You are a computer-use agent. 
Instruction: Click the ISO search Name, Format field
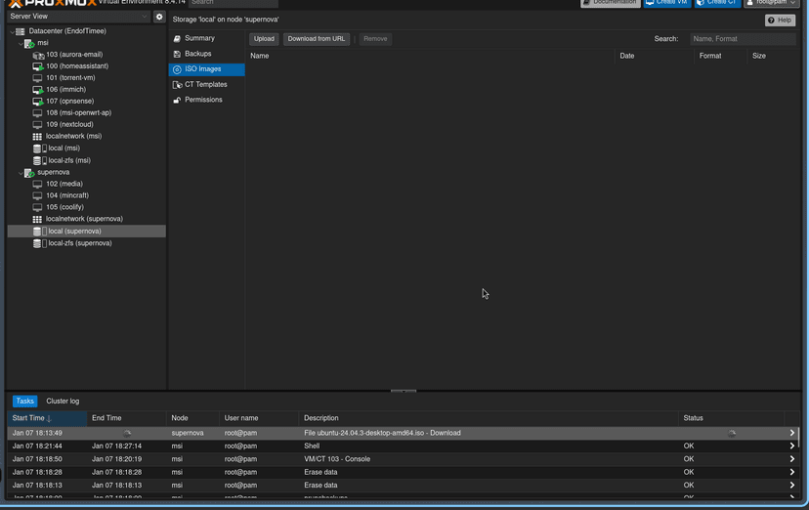(x=742, y=39)
